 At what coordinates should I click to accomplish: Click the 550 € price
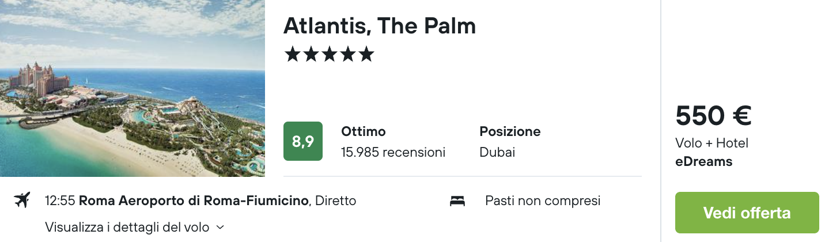[713, 116]
